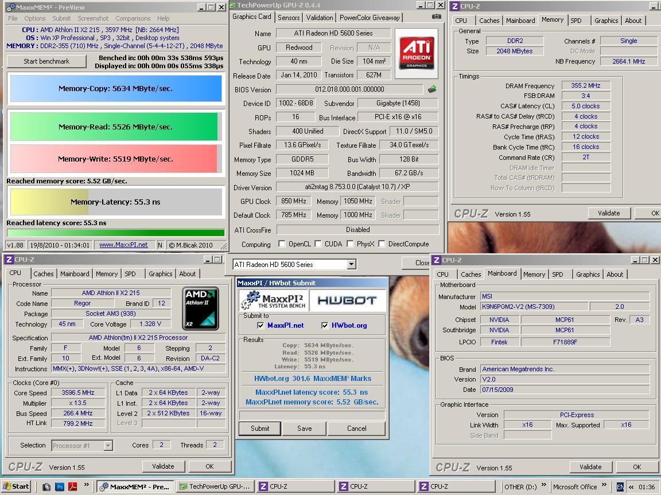The width and height of the screenshot is (661, 495).
Task: Click the green progress bar under latency score
Action: click(116, 233)
